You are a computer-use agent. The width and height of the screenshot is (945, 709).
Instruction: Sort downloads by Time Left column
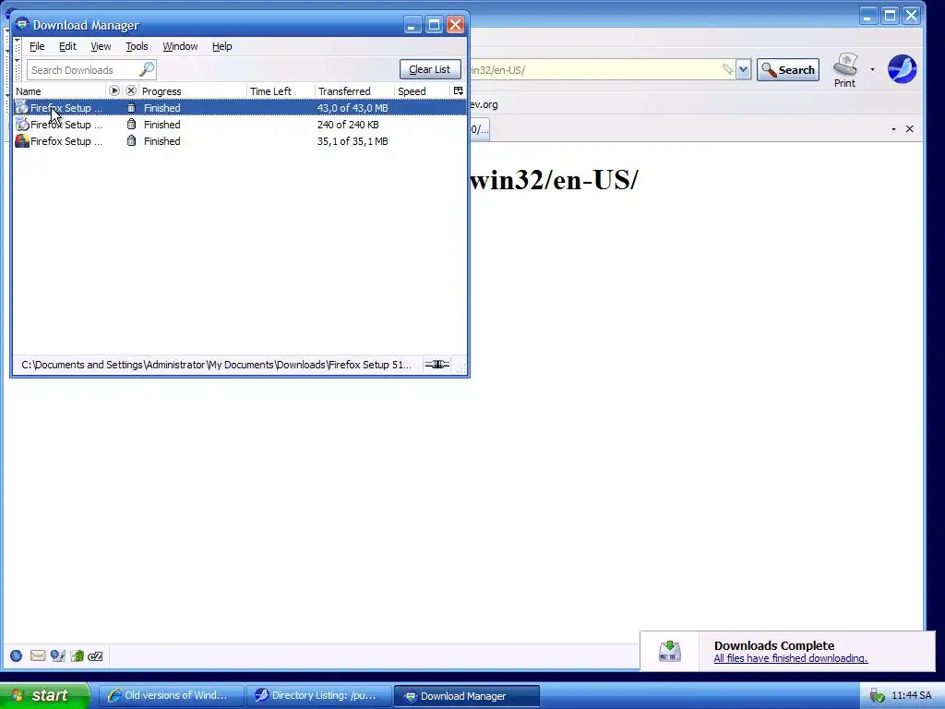point(281,91)
